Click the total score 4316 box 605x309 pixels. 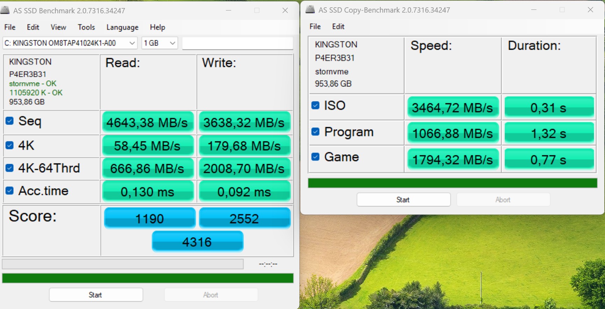point(197,241)
